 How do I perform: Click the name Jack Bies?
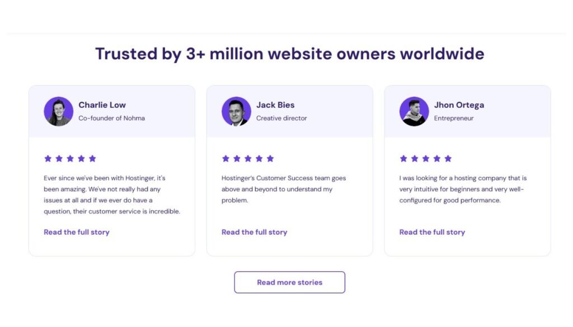coord(275,105)
